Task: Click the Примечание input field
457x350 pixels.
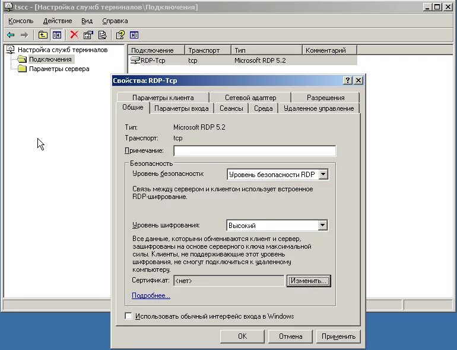Action: coord(255,150)
